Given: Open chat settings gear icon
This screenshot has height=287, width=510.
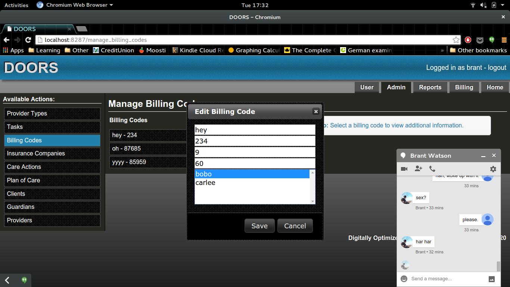Looking at the screenshot, I should [493, 169].
